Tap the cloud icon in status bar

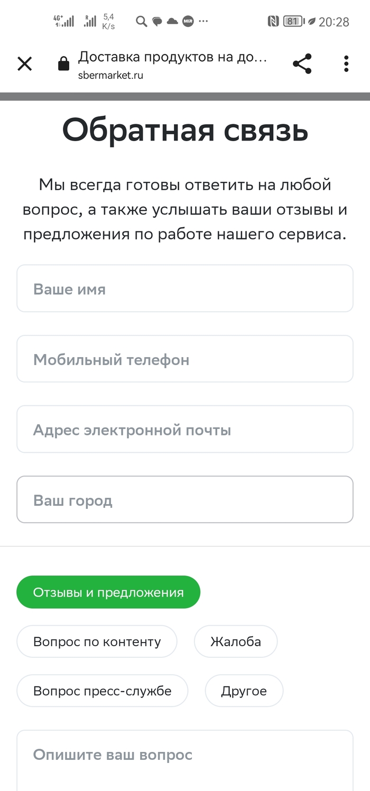172,22
